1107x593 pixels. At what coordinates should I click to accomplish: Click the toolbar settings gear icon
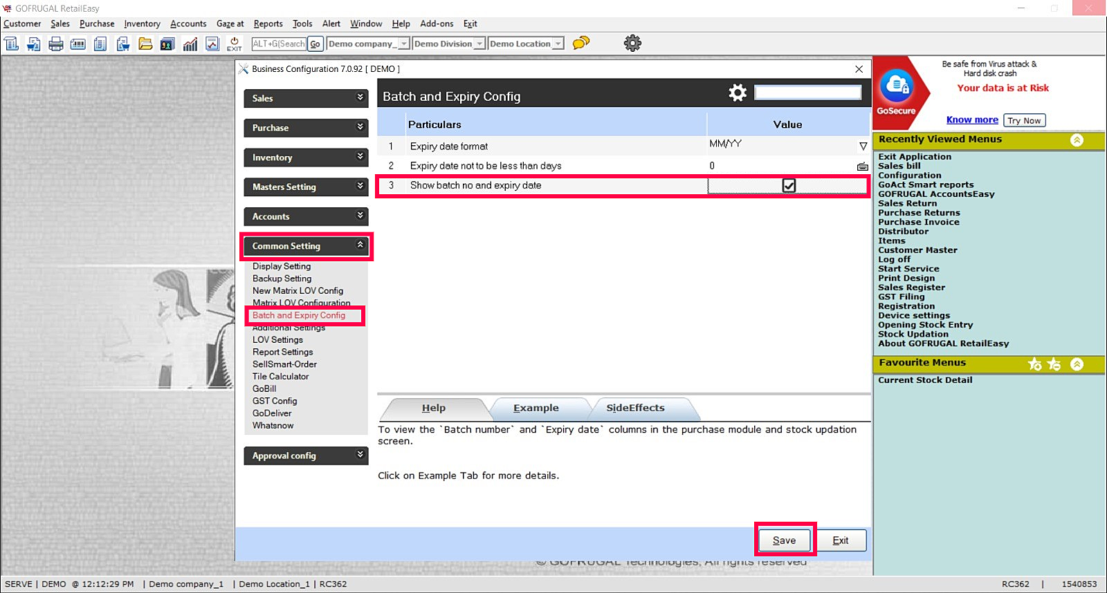(x=632, y=43)
